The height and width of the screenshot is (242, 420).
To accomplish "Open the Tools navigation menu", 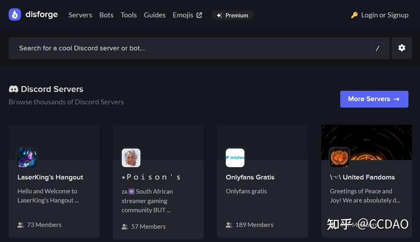I will click(129, 15).
